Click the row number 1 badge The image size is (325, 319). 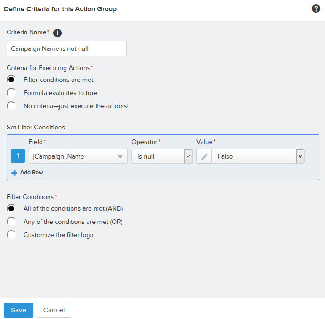18,156
